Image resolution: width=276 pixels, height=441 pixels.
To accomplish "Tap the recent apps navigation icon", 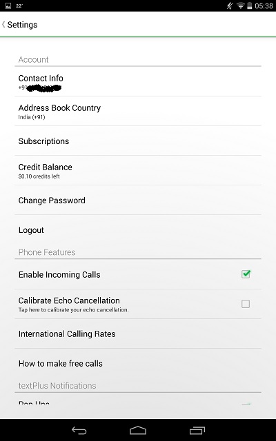I will [x=197, y=430].
